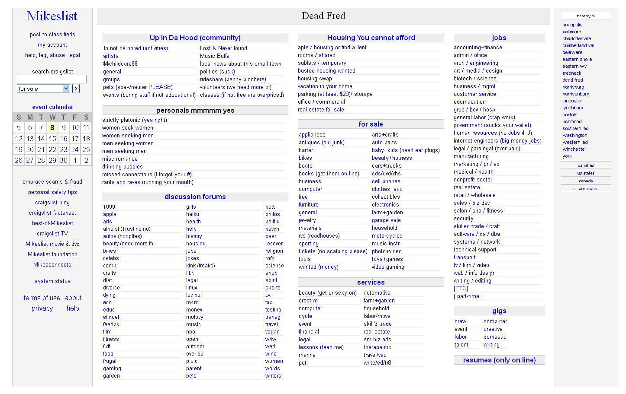Open 'best-of-Mikeslist' link
626x394 pixels.
(52, 223)
